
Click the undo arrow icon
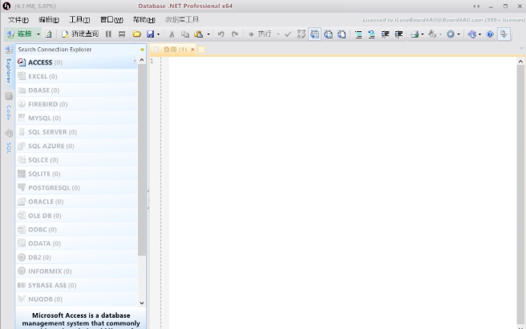pyautogui.click(x=221, y=34)
